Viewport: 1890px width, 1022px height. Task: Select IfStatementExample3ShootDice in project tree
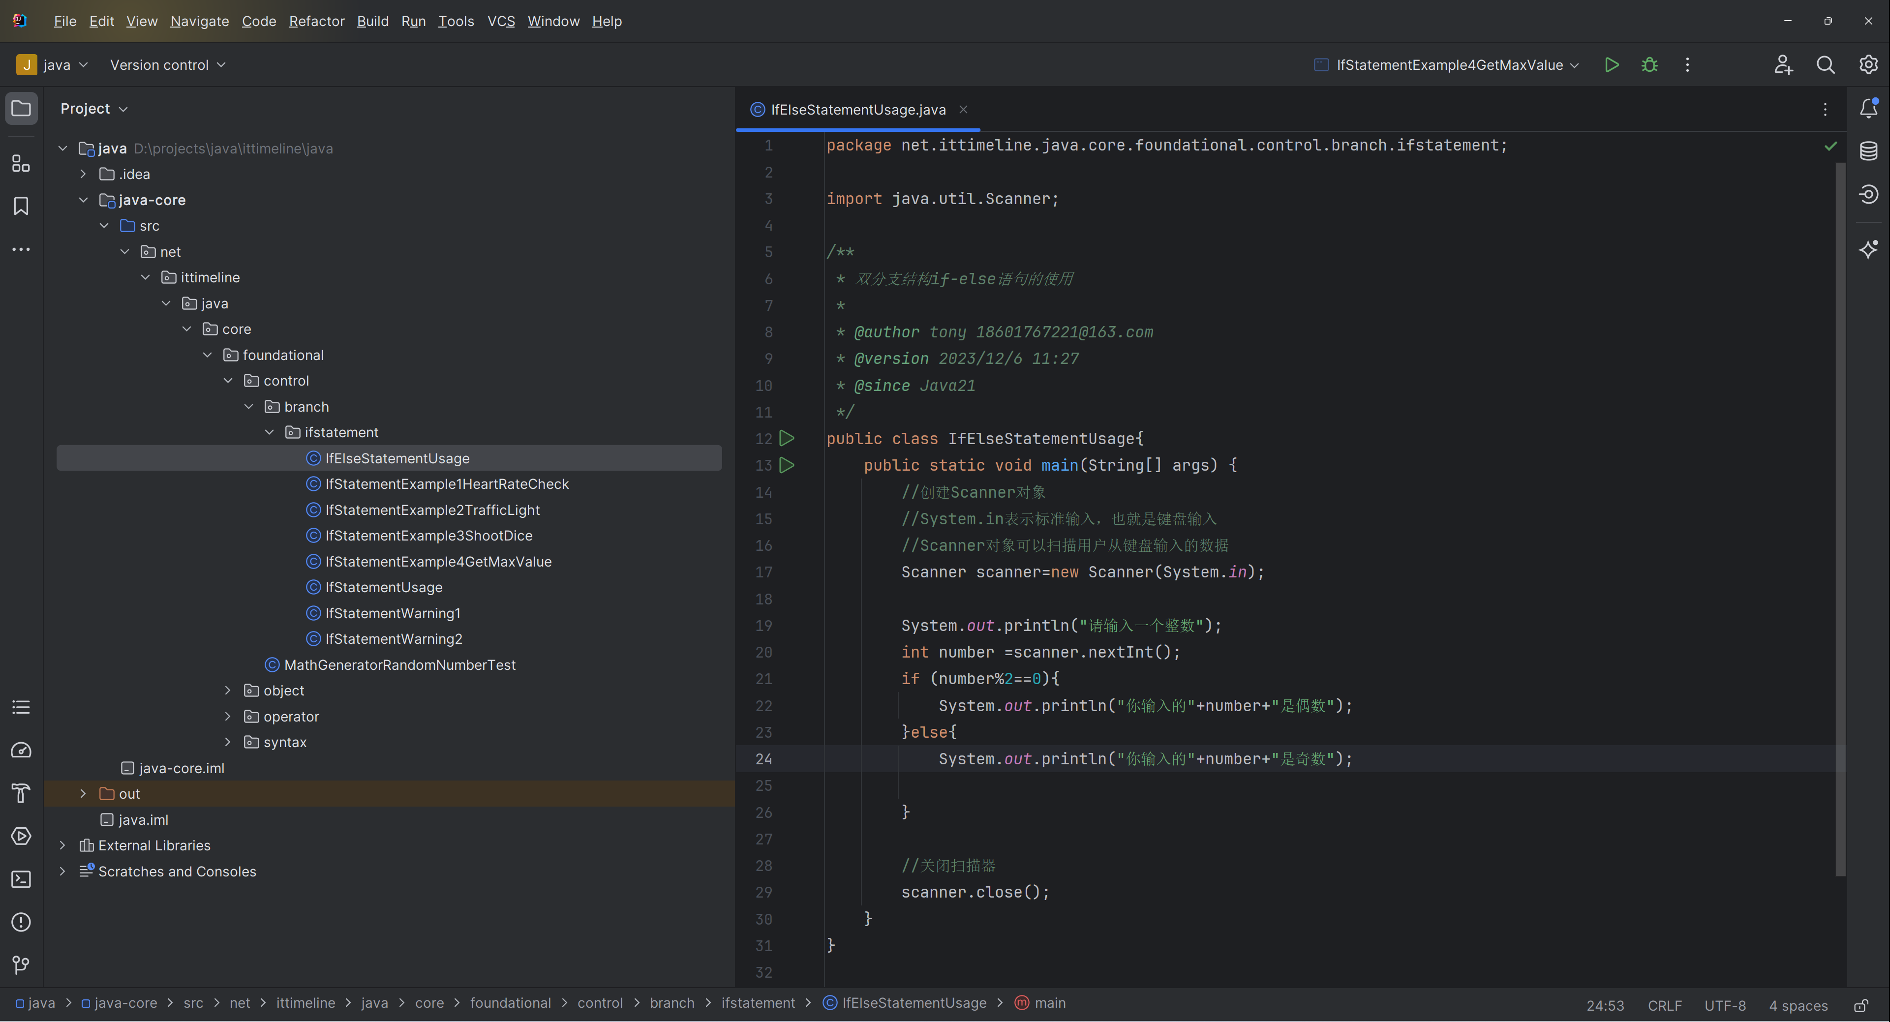[428, 536]
